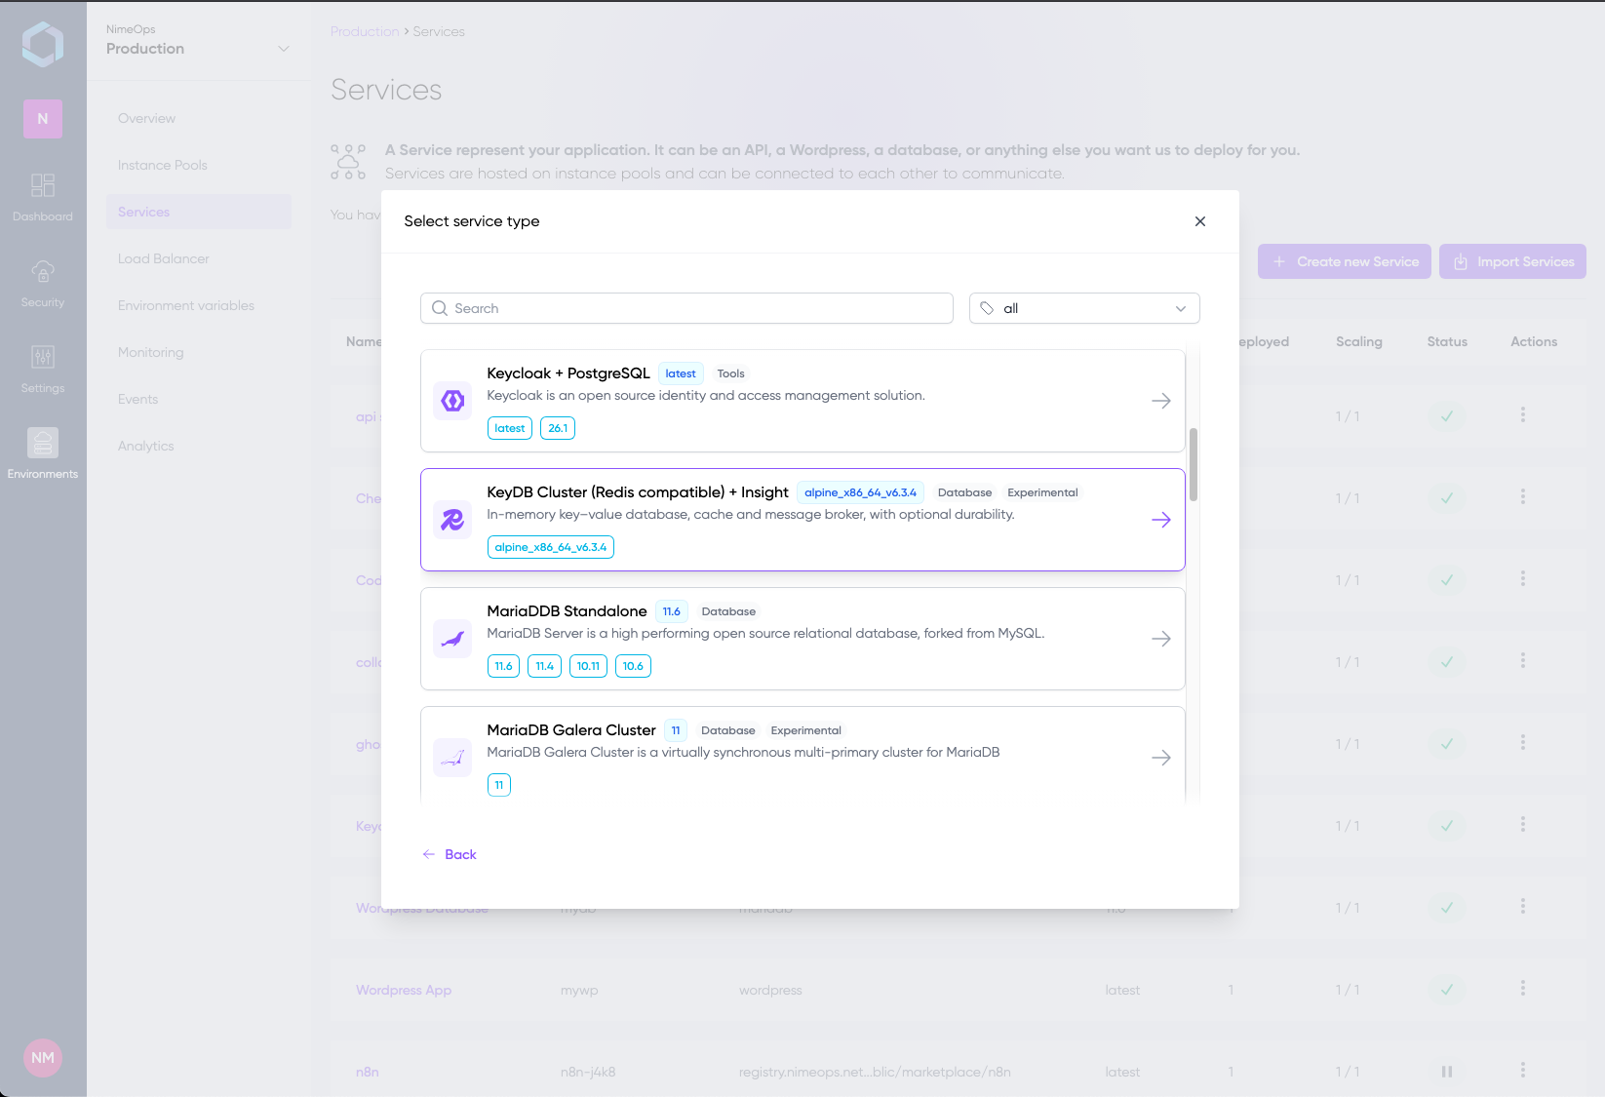The image size is (1605, 1097).
Task: Click the Tools category label on Keycloak
Action: point(731,373)
